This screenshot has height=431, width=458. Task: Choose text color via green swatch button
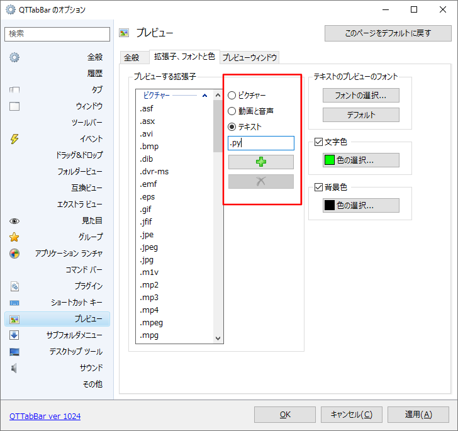tap(360, 160)
